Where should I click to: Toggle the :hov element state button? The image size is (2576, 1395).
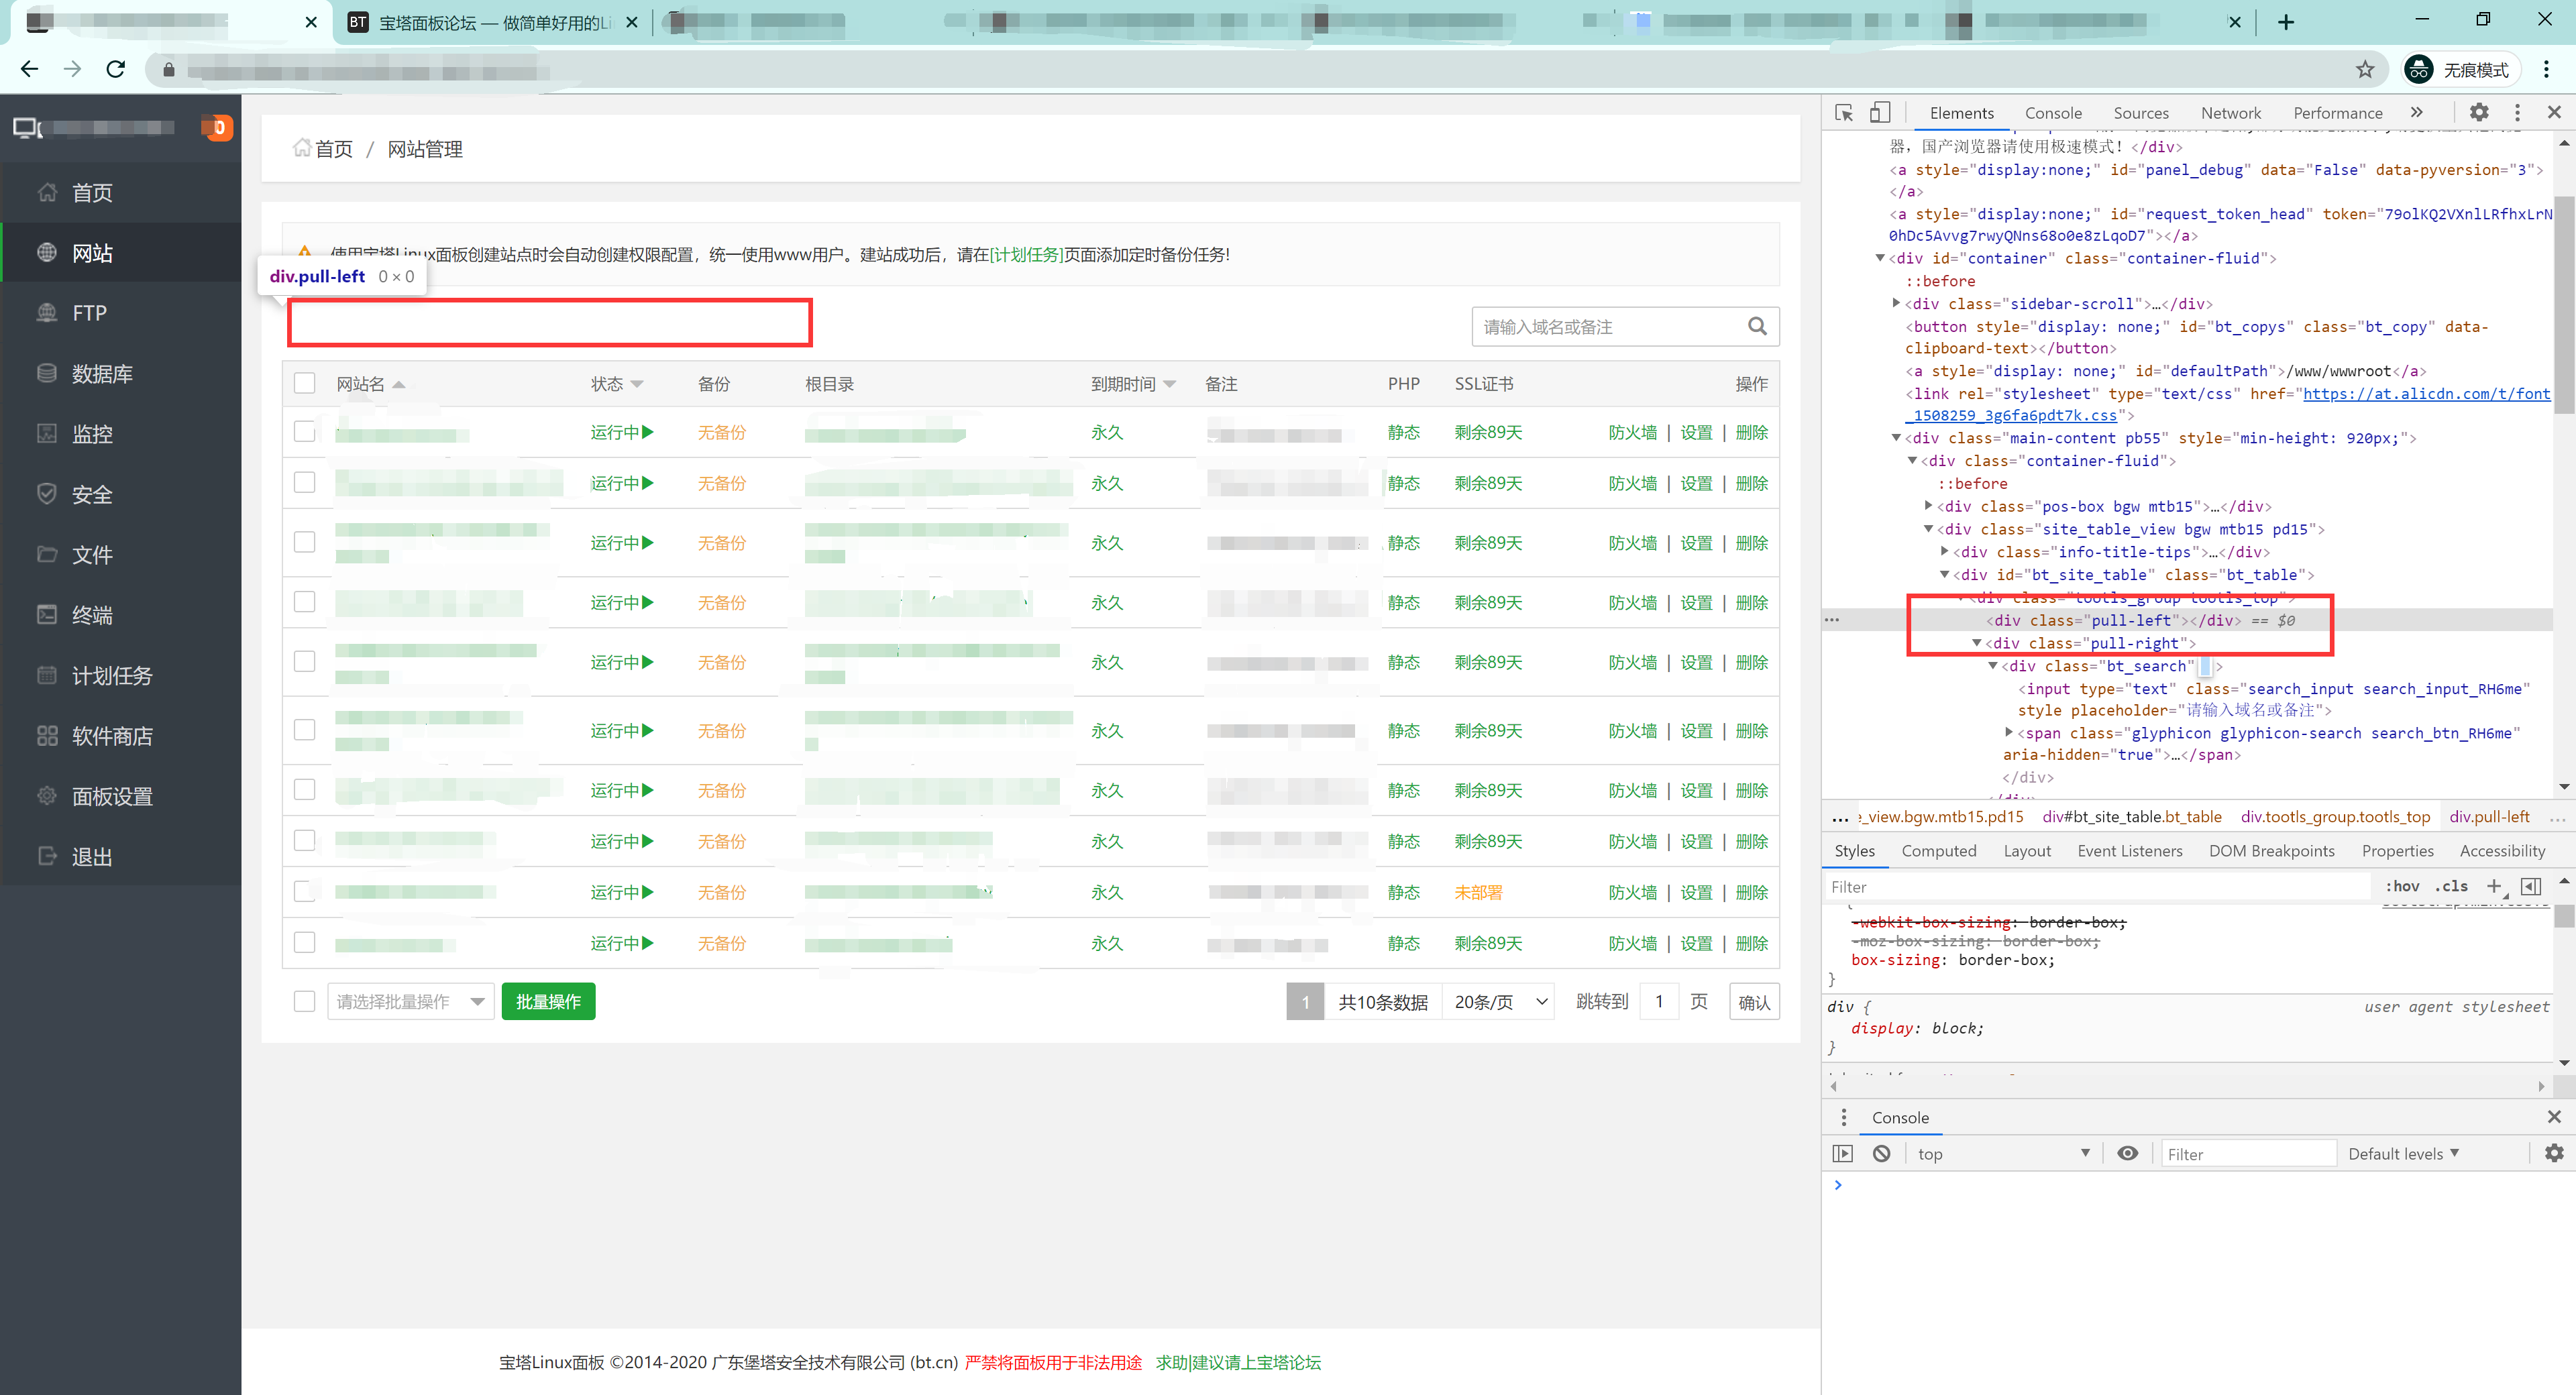2401,886
